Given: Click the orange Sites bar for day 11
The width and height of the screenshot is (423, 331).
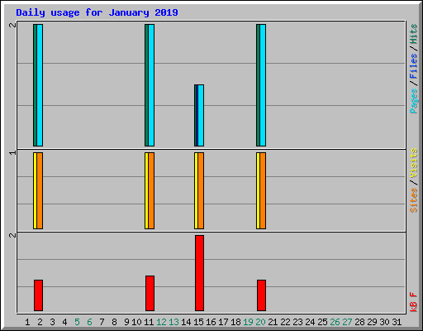Looking at the screenshot, I should point(151,190).
